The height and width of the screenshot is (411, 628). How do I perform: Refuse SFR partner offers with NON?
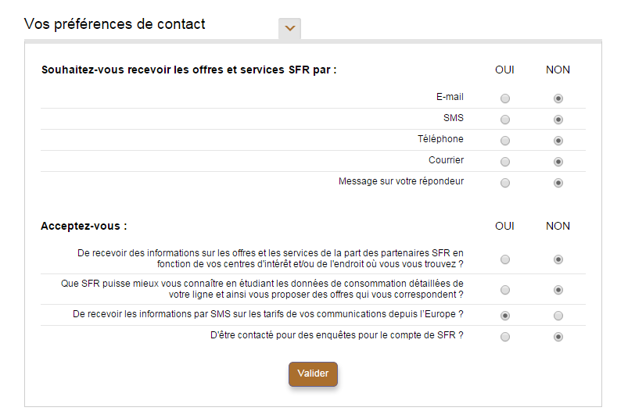(x=558, y=259)
